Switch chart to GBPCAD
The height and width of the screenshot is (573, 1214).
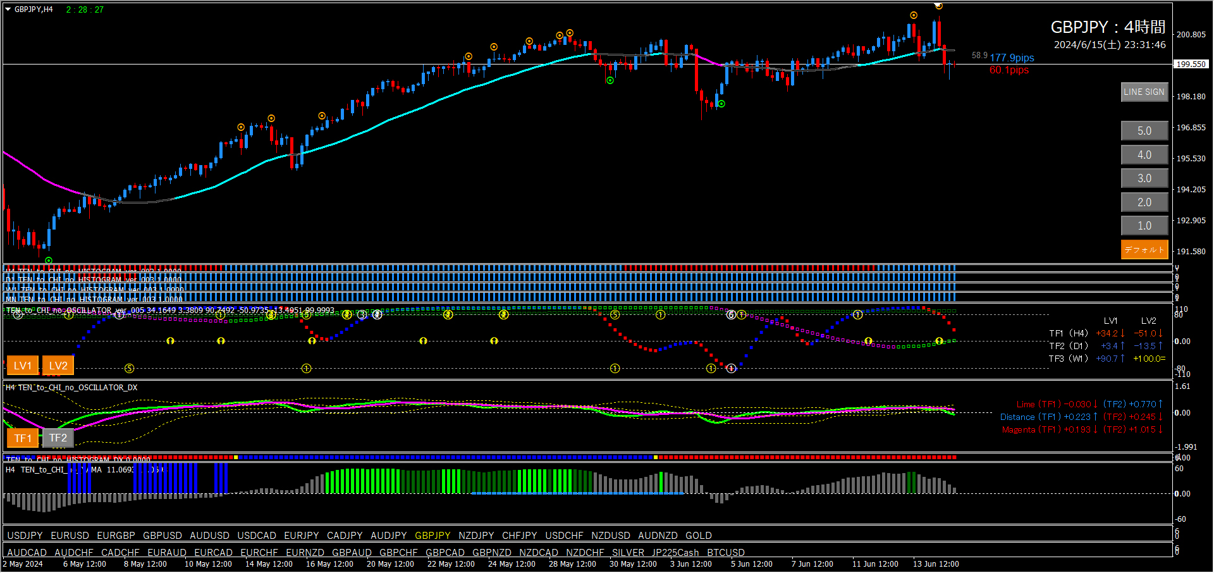(445, 553)
